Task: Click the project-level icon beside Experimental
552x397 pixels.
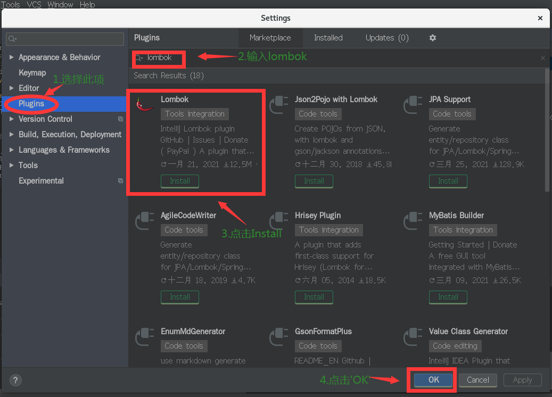Action: (x=120, y=180)
